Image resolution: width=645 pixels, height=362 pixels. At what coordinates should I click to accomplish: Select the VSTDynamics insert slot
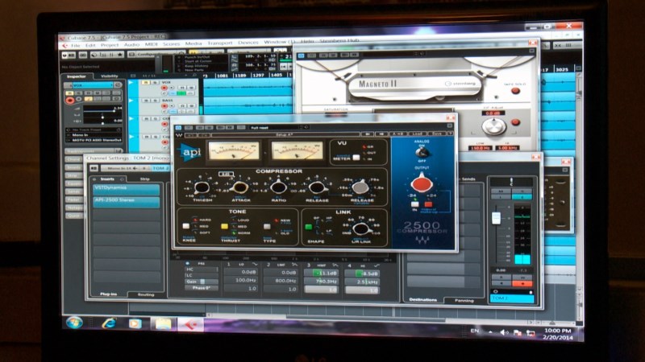126,189
